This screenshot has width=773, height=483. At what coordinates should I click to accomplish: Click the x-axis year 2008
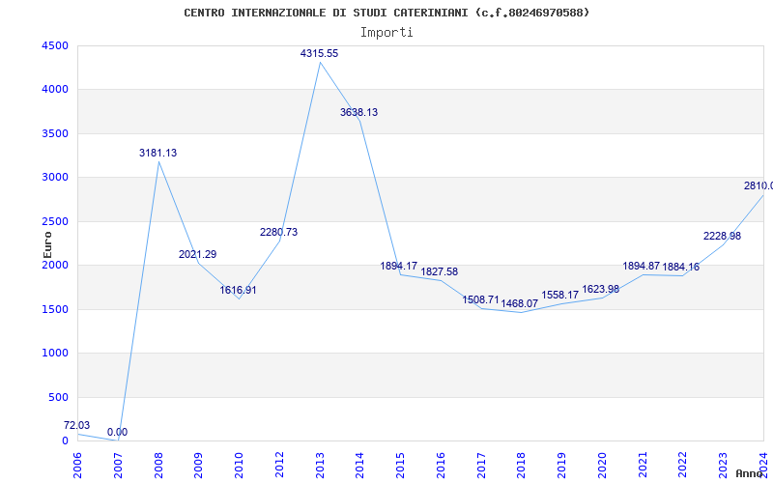[x=158, y=466]
